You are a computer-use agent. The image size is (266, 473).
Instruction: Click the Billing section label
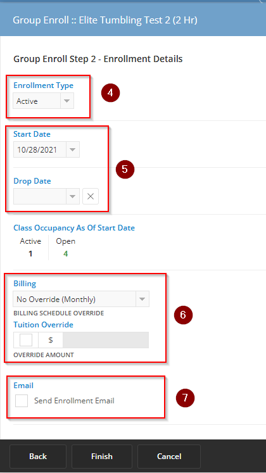(25, 284)
